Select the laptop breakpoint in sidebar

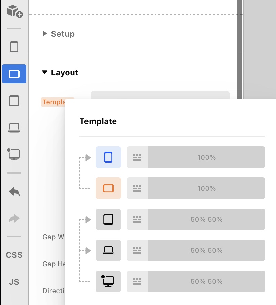click(x=14, y=128)
